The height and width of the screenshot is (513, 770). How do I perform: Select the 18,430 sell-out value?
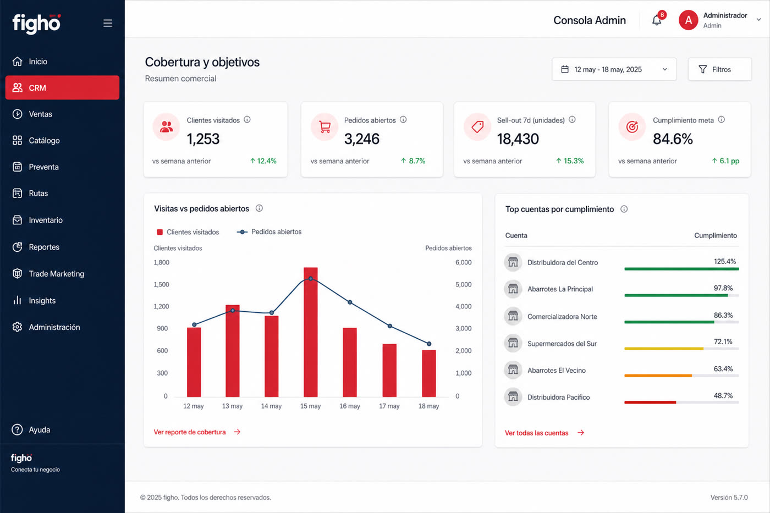click(x=518, y=139)
